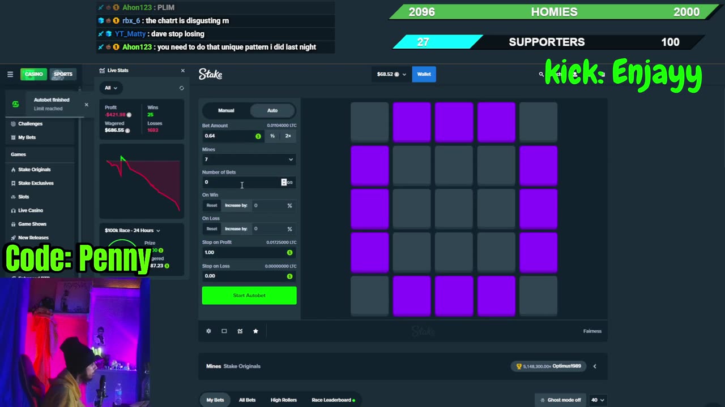This screenshot has height=407, width=725.
Task: Open the Fairness link
Action: coord(592,331)
